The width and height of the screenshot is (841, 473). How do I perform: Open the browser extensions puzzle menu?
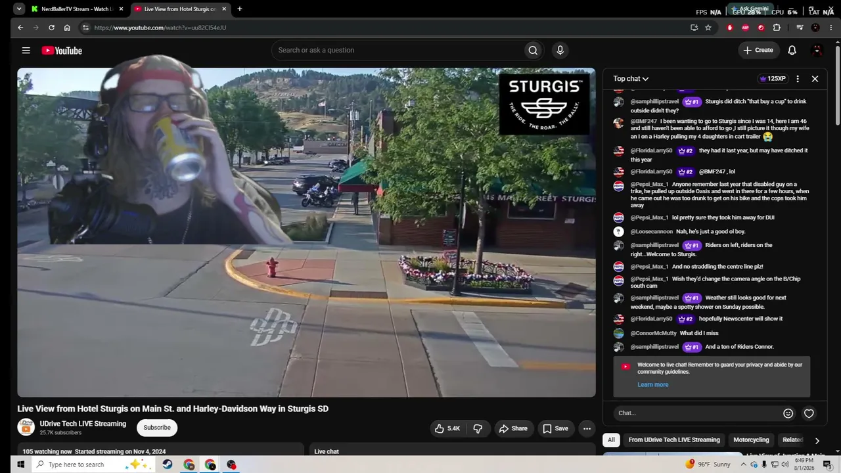tap(777, 28)
